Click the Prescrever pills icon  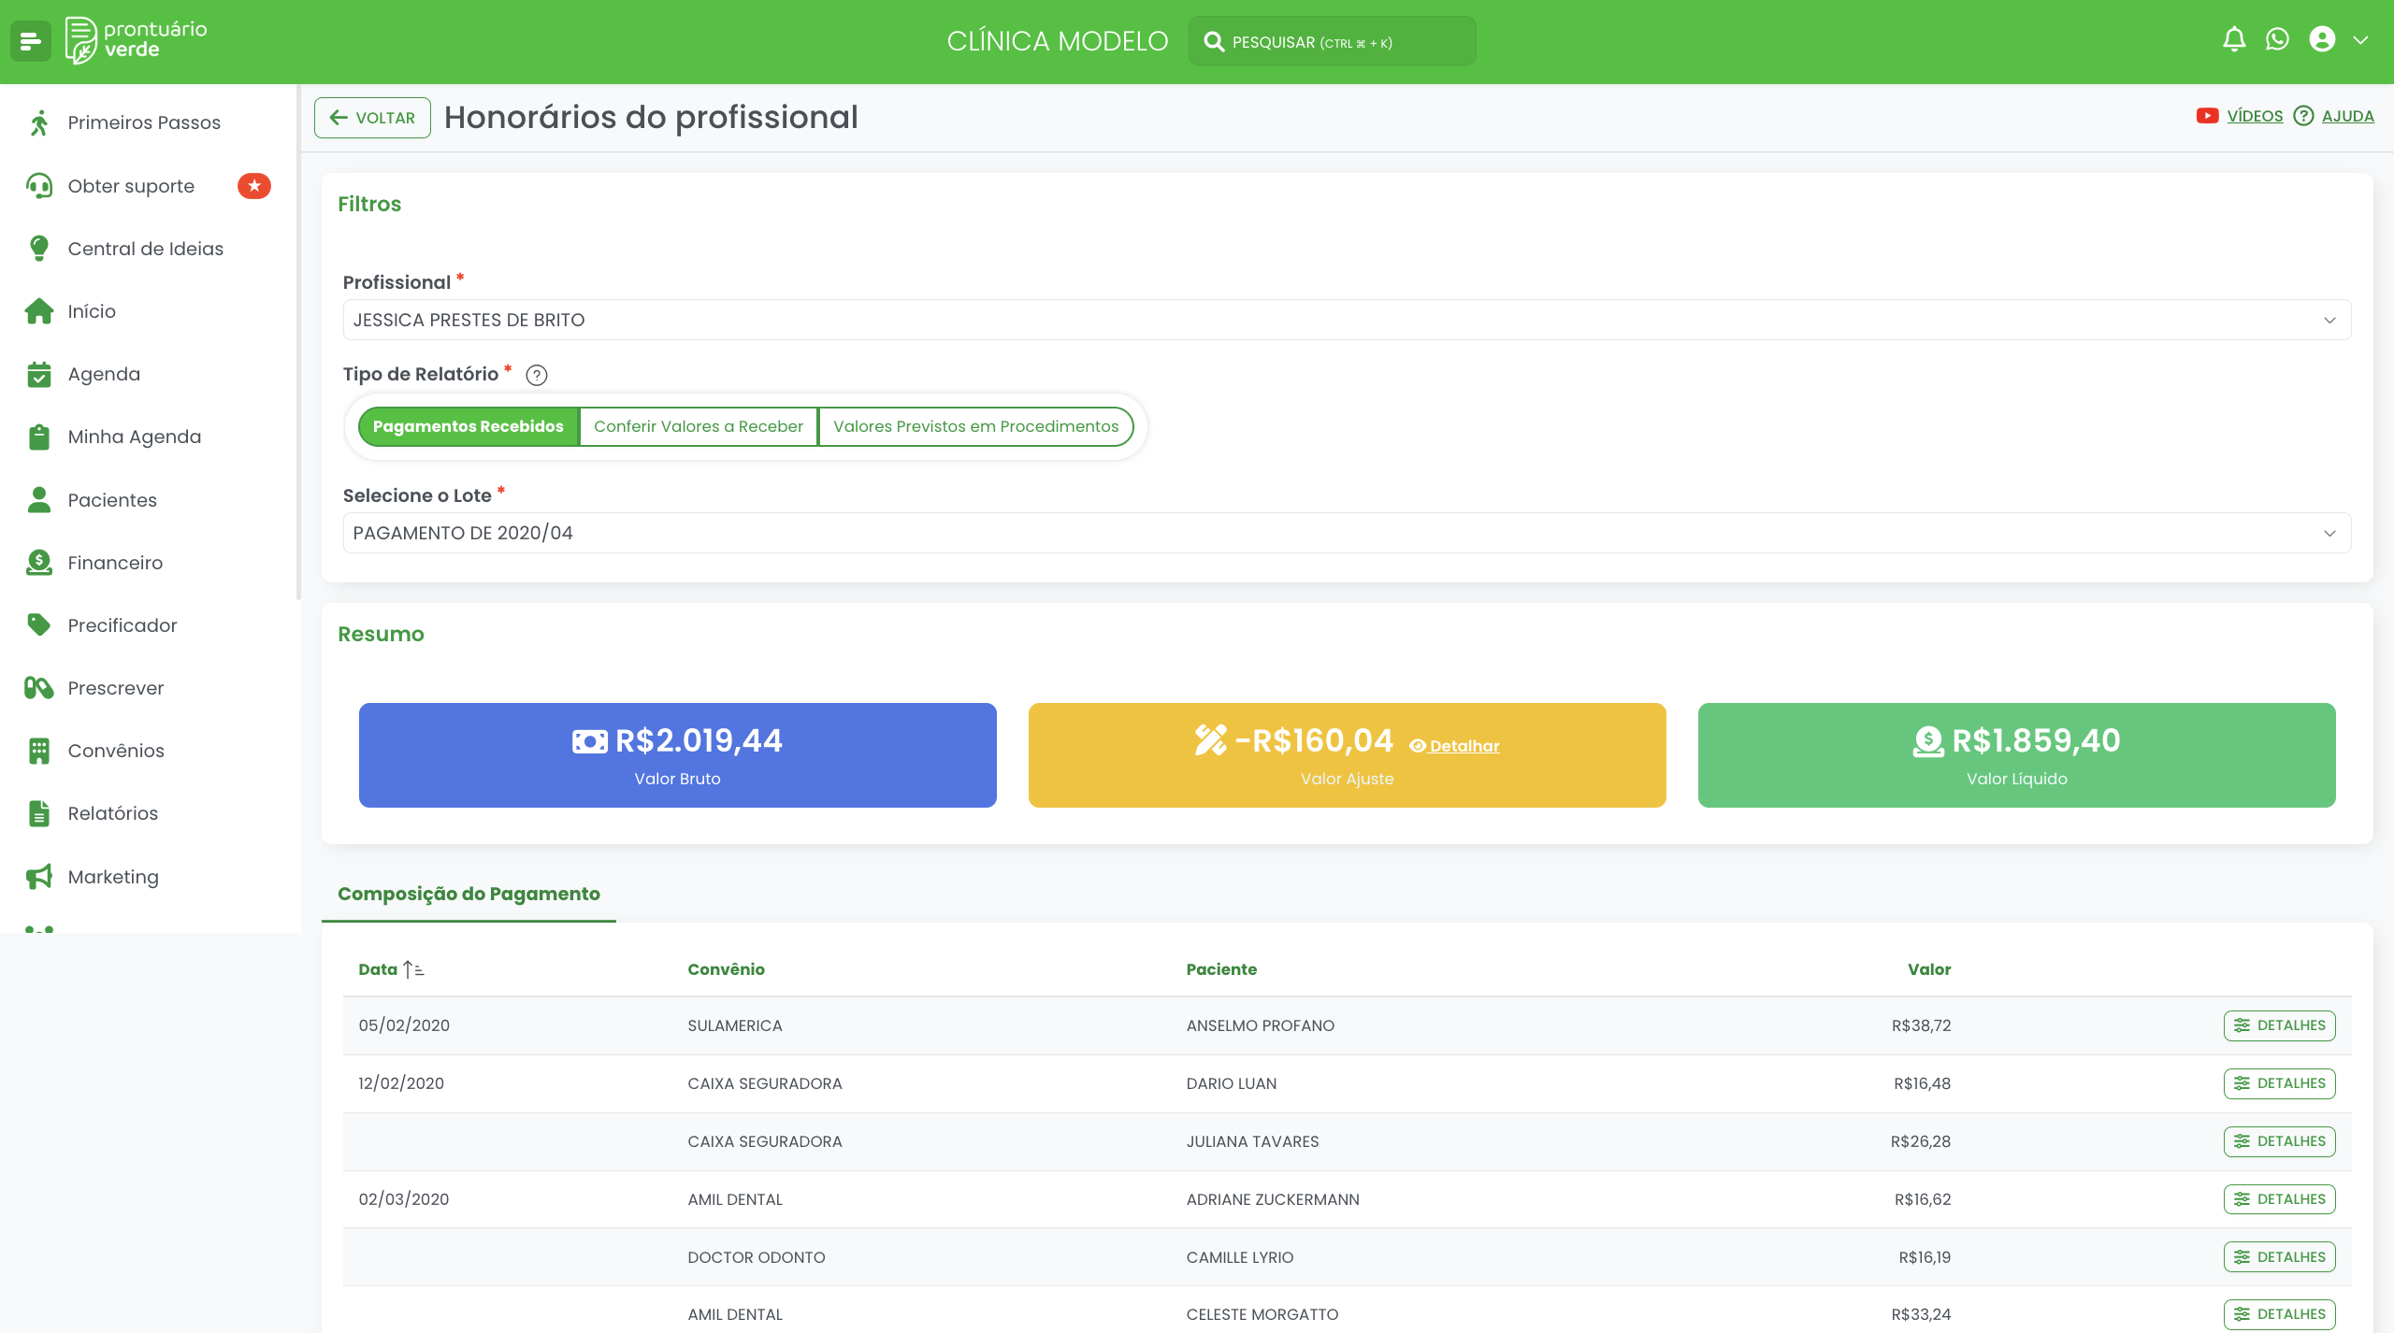[x=39, y=688]
